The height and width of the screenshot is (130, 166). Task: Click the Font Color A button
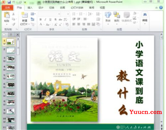coord(41,24)
